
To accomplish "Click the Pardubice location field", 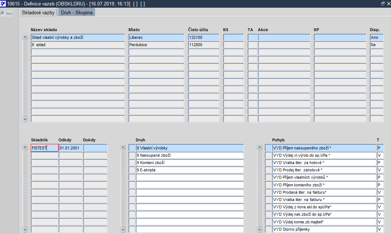I will (x=156, y=45).
